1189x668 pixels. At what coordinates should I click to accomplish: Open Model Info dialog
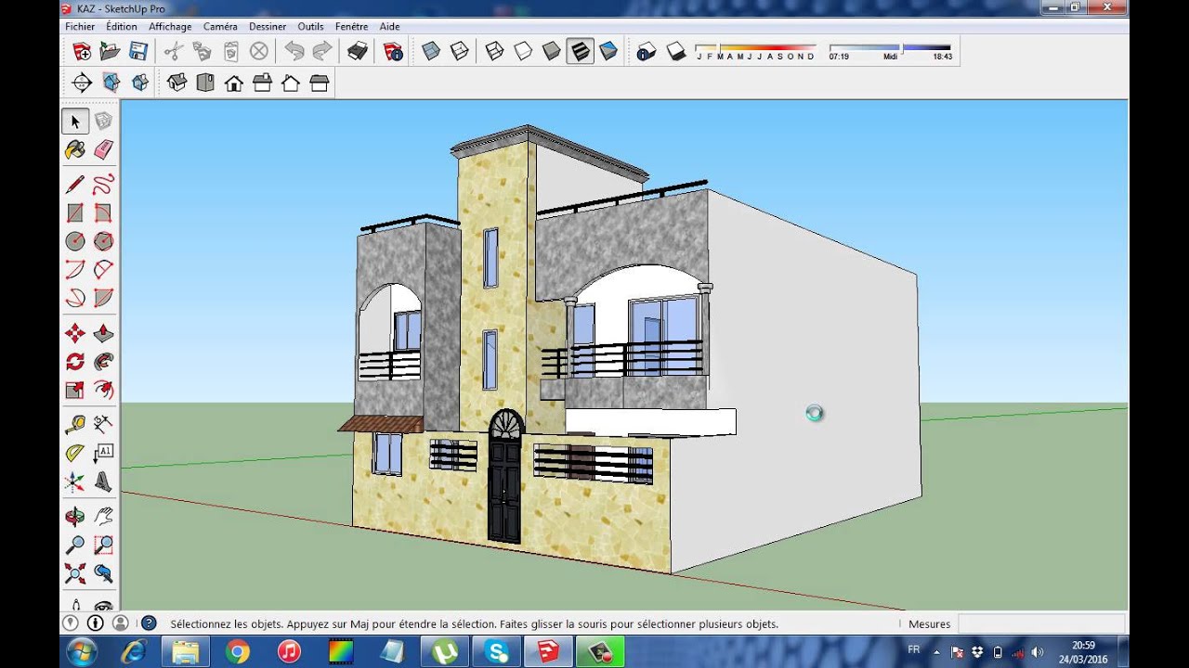coord(394,52)
